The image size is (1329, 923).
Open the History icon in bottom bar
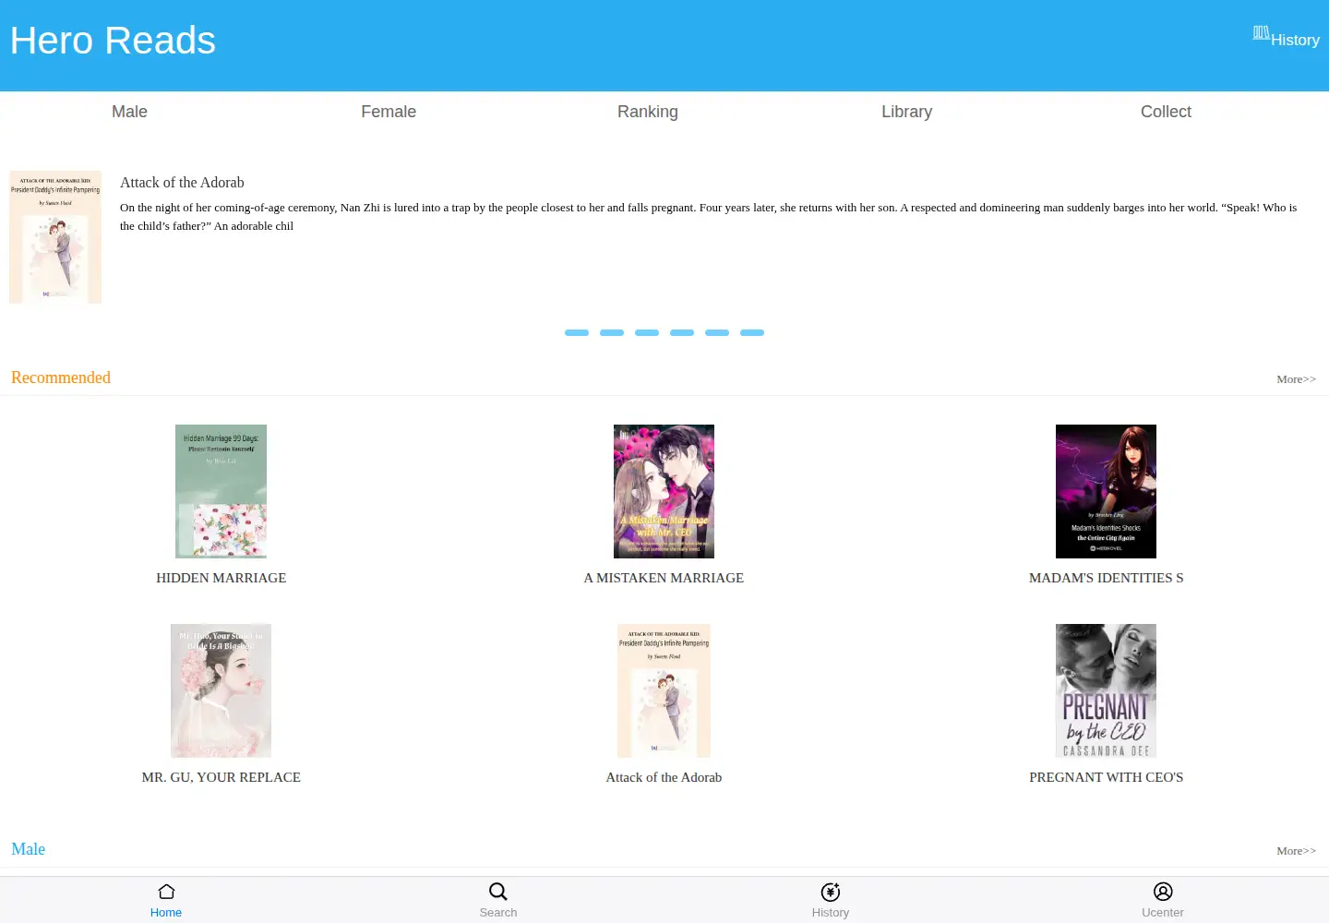coord(831,892)
